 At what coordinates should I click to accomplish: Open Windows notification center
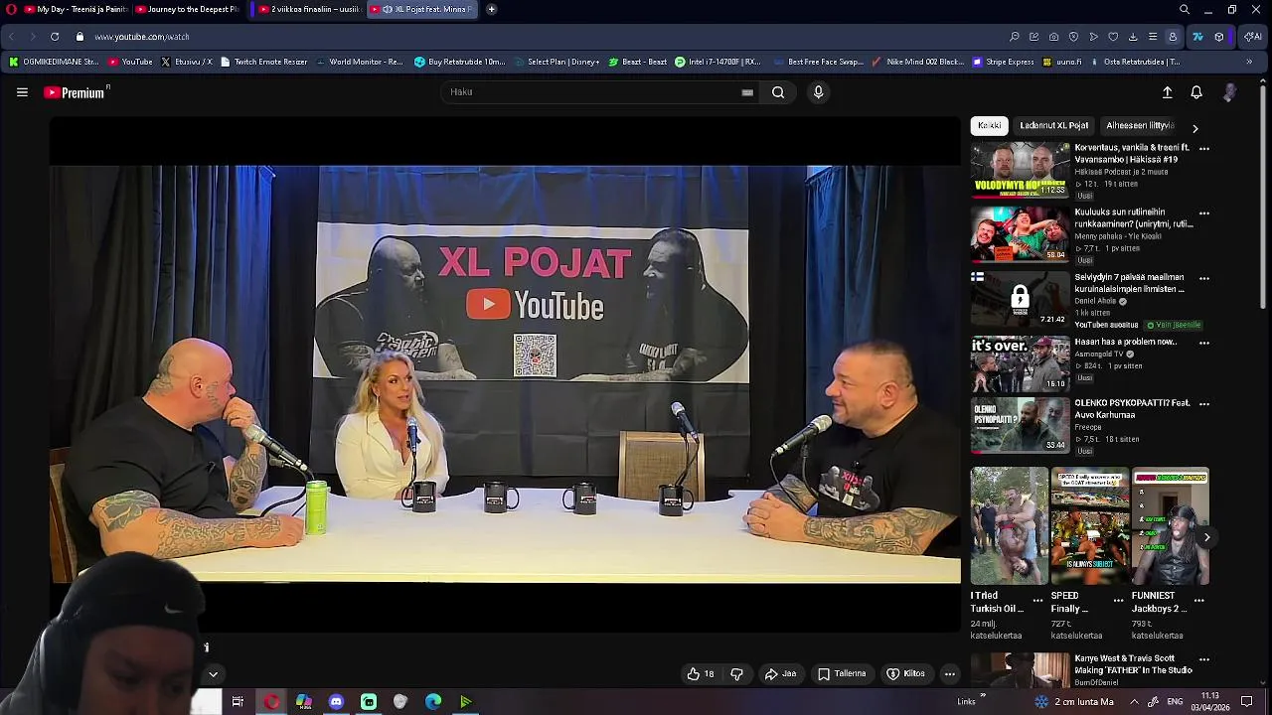tap(1247, 701)
